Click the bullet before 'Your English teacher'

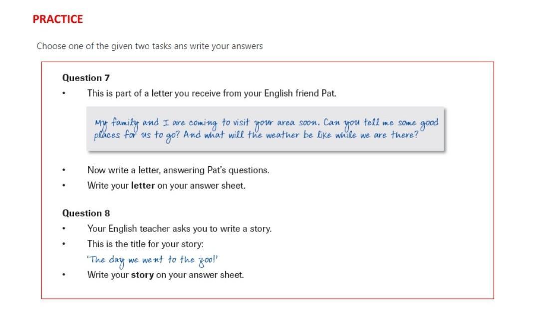click(x=63, y=228)
